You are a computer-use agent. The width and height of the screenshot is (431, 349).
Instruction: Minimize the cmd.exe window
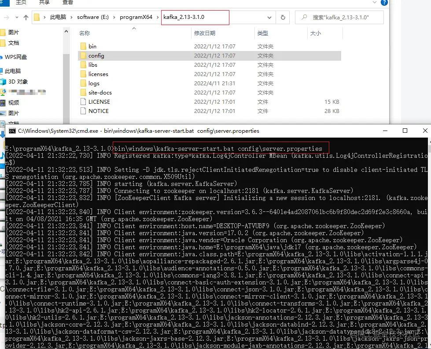(x=385, y=131)
